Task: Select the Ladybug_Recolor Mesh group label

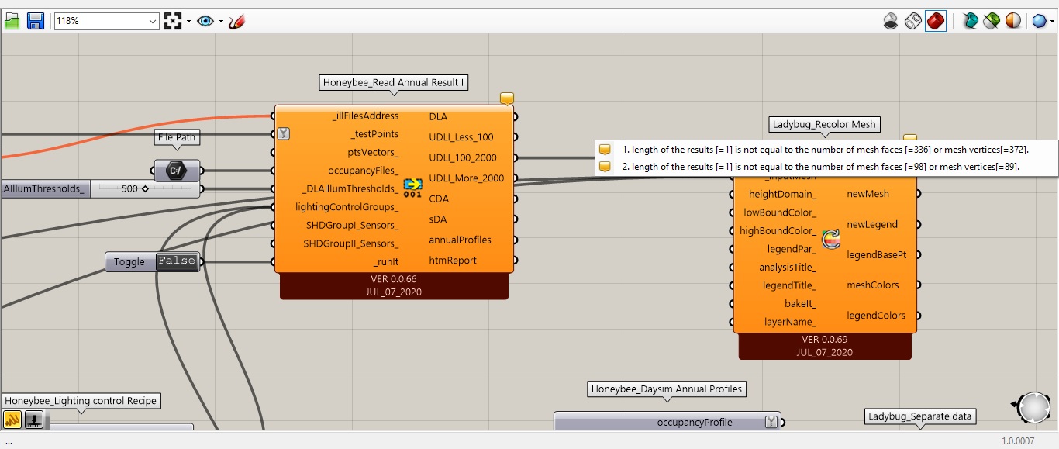Action: [x=824, y=124]
